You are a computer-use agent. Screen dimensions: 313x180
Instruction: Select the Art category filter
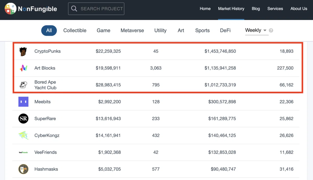point(181,30)
